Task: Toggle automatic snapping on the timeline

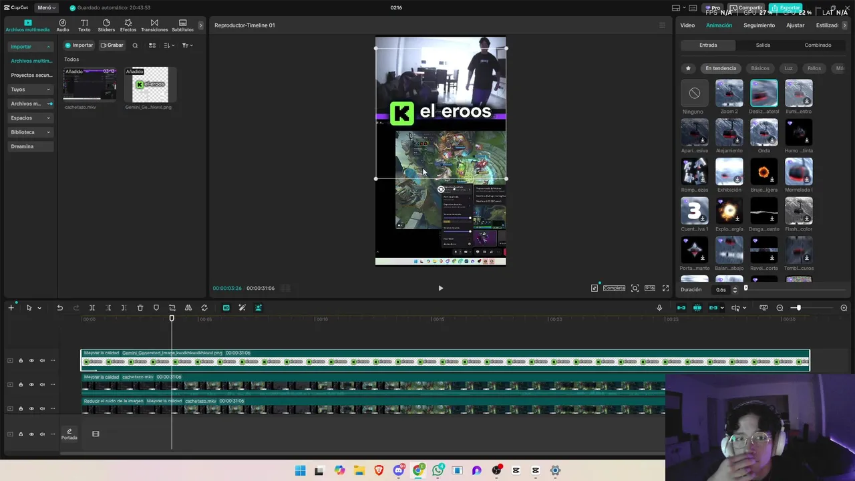Action: click(x=697, y=308)
